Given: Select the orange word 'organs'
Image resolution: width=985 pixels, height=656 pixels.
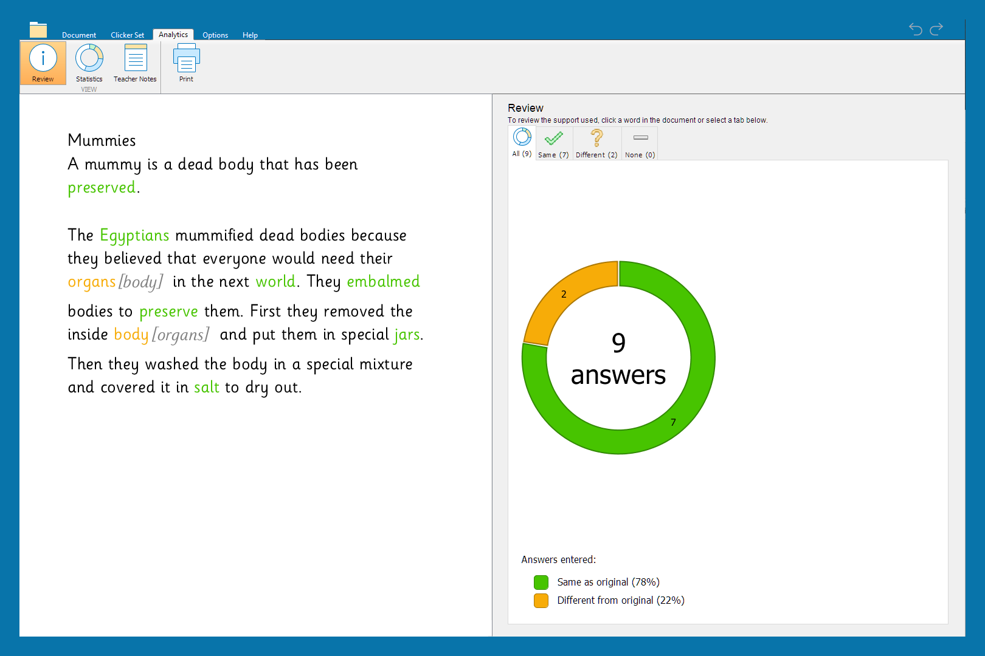Looking at the screenshot, I should tap(91, 282).
